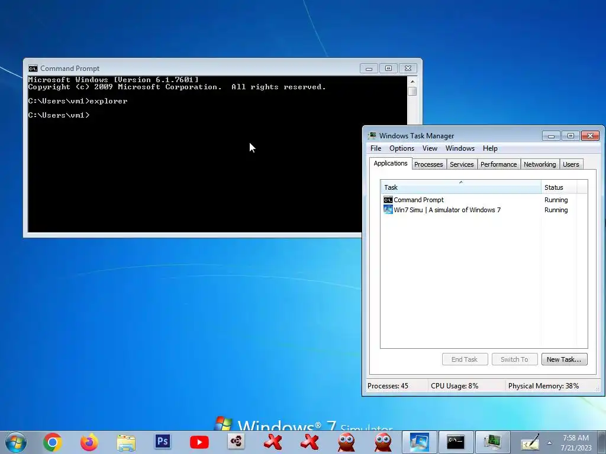Click the New Task... button
Viewport: 606px width, 454px height.
tap(564, 359)
